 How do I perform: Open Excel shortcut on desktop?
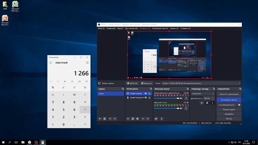click(15, 6)
